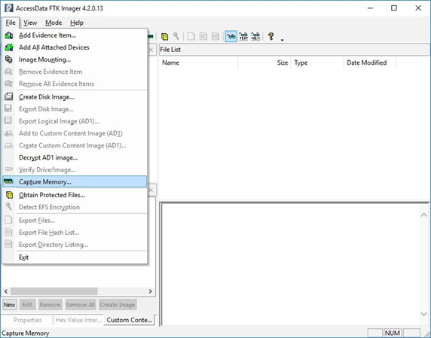Screen dimensions: 431x338
Task: Click the Create Image button
Action: (118, 305)
